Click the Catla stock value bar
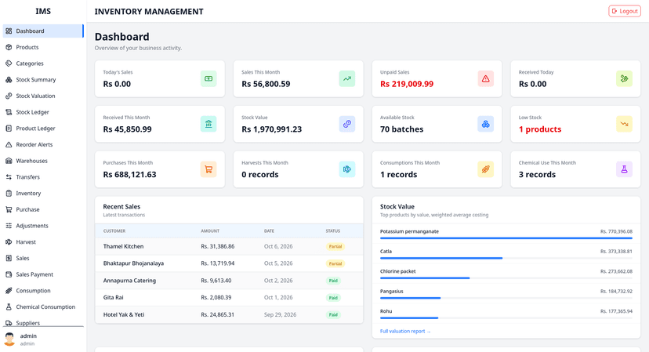 pos(506,258)
